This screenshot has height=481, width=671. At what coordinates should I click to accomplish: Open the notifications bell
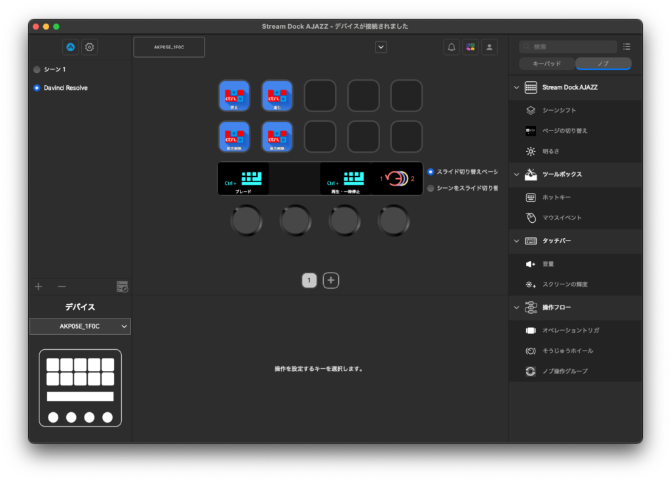[x=451, y=47]
